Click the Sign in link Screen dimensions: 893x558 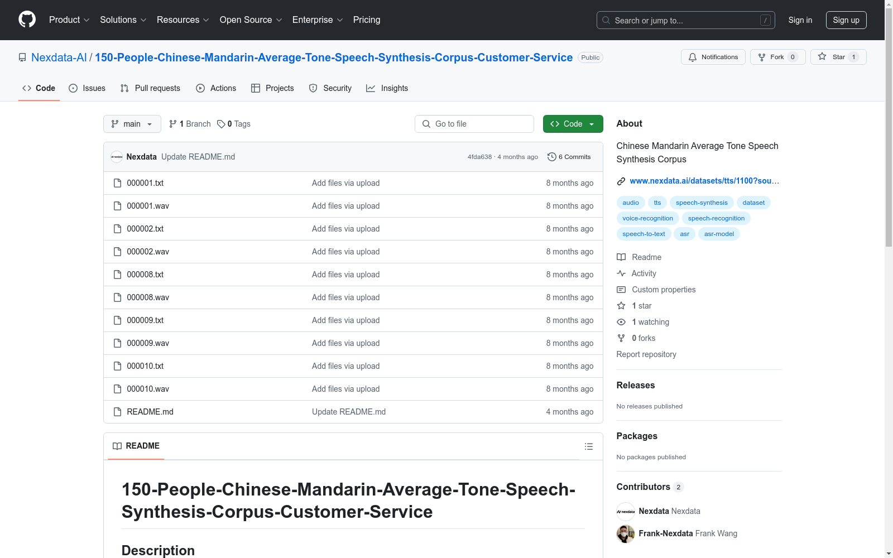[800, 20]
